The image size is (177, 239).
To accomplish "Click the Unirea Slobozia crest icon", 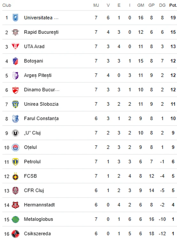I will pos(15,104).
